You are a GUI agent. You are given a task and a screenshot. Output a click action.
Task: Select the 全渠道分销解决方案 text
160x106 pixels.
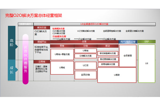[x=135, y=31]
